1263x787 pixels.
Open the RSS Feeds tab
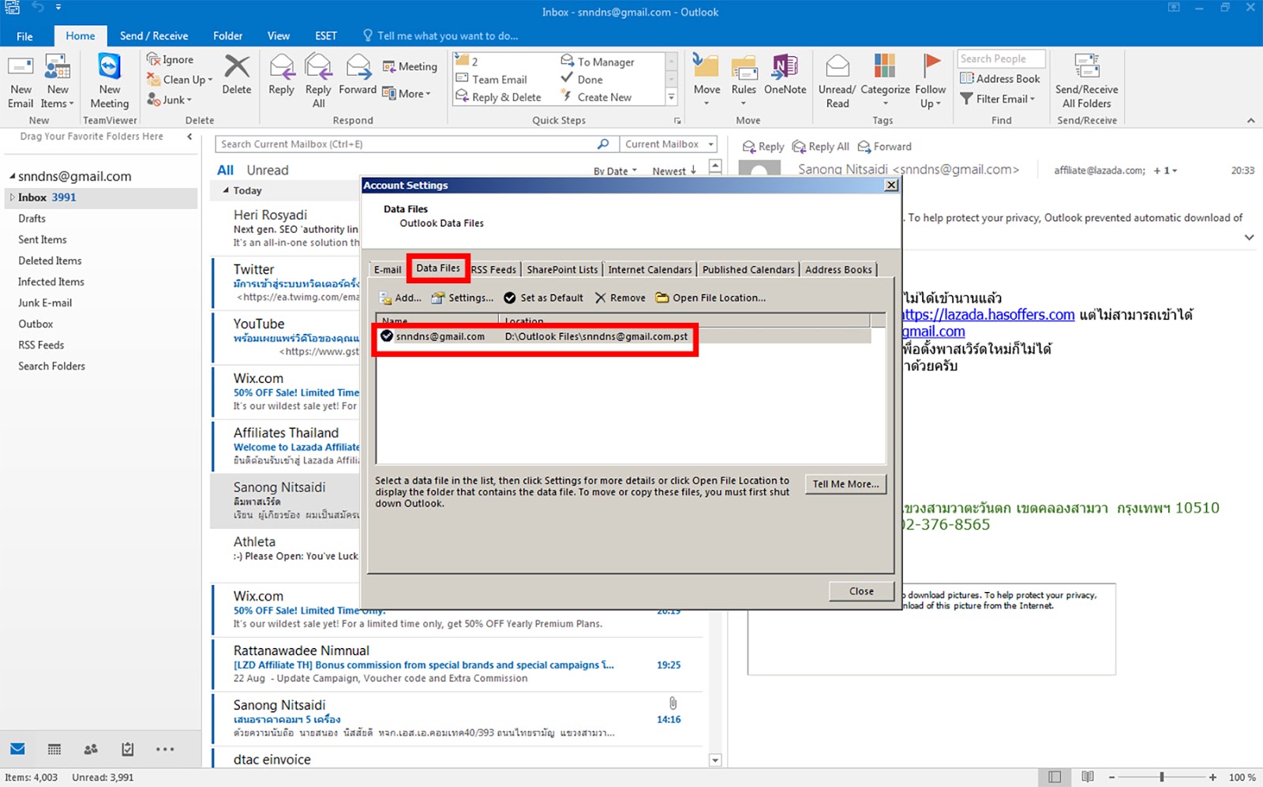(494, 270)
